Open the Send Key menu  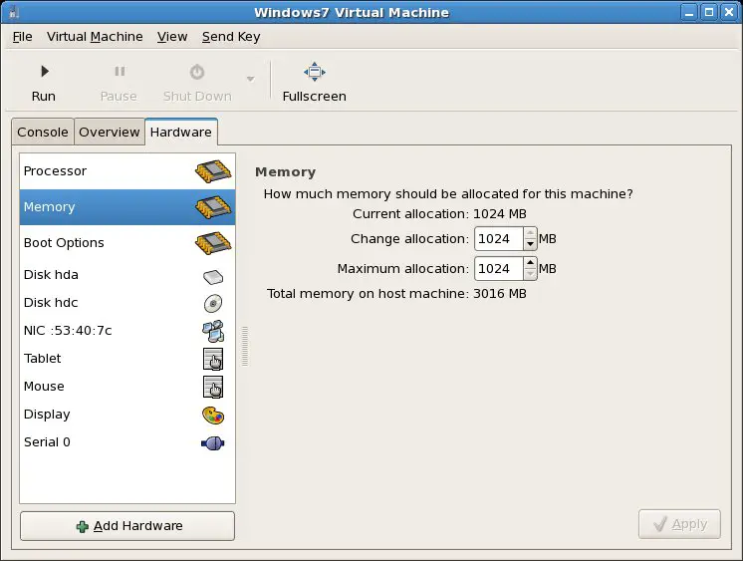[x=231, y=37]
